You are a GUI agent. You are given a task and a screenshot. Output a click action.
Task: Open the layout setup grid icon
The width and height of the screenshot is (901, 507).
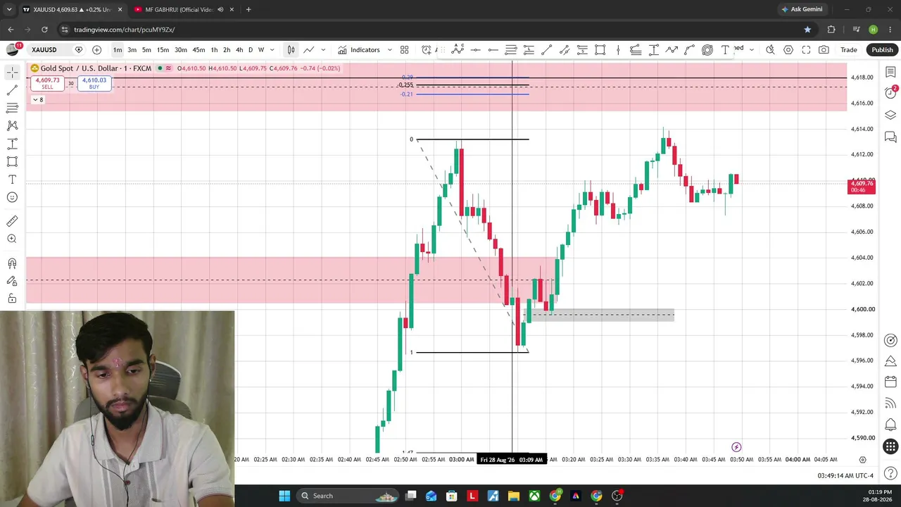[405, 50]
